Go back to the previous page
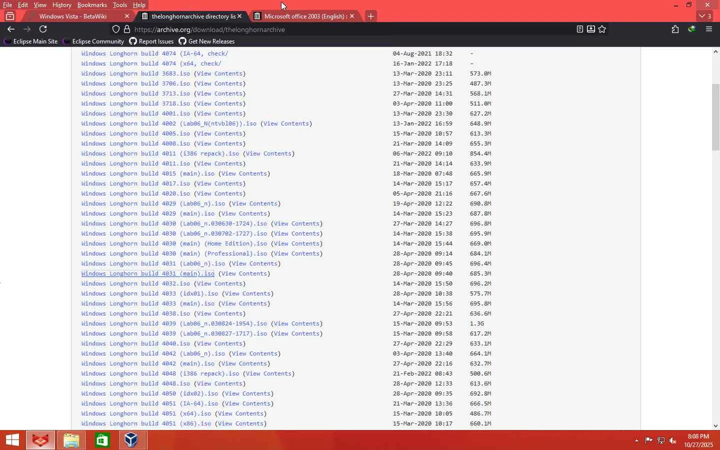This screenshot has width=720, height=450. pyautogui.click(x=11, y=29)
